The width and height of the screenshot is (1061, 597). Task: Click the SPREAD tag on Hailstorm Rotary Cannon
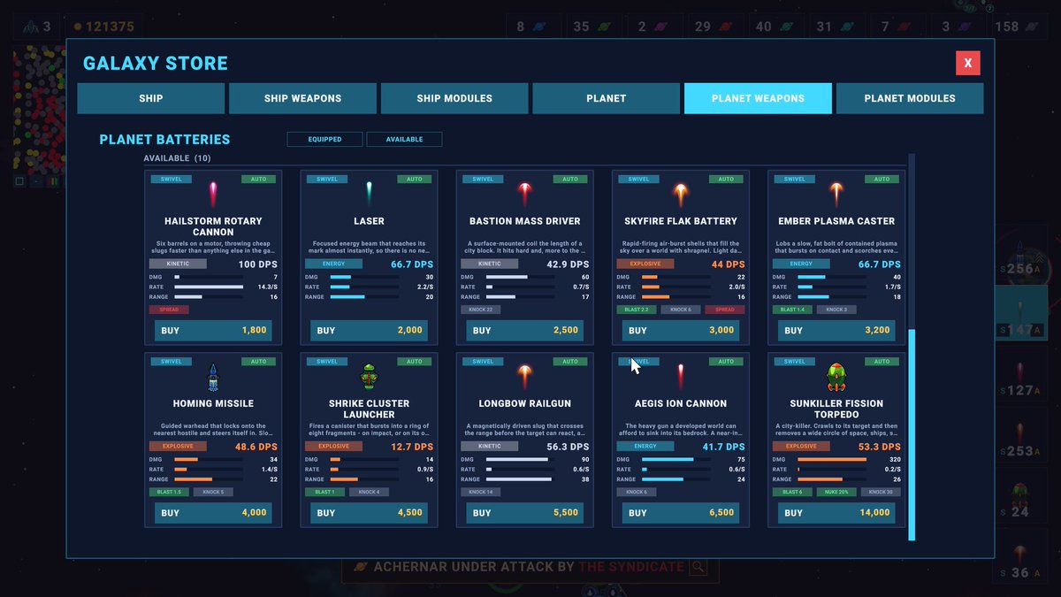point(169,310)
